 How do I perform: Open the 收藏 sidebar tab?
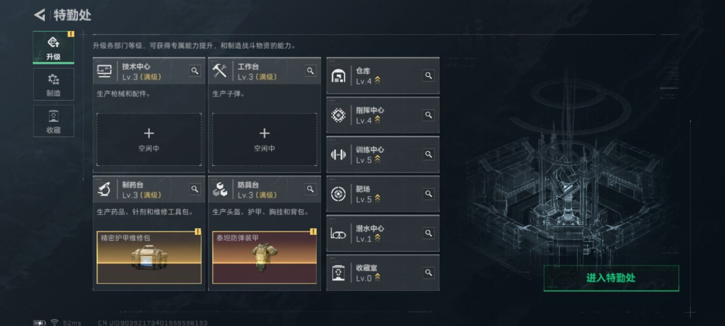[53, 121]
